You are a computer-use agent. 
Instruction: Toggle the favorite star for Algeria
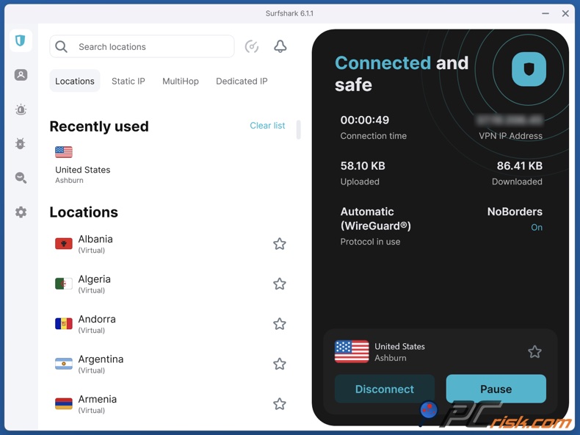[280, 284]
